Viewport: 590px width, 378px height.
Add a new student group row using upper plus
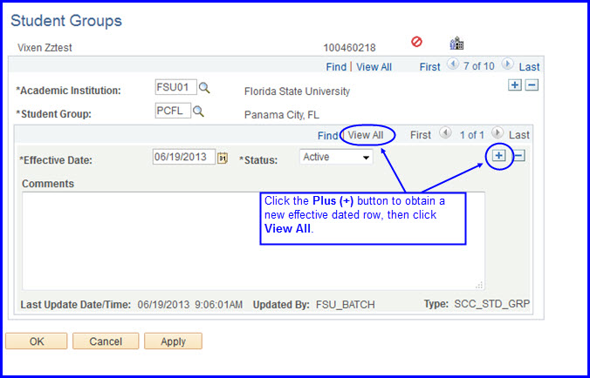(514, 84)
